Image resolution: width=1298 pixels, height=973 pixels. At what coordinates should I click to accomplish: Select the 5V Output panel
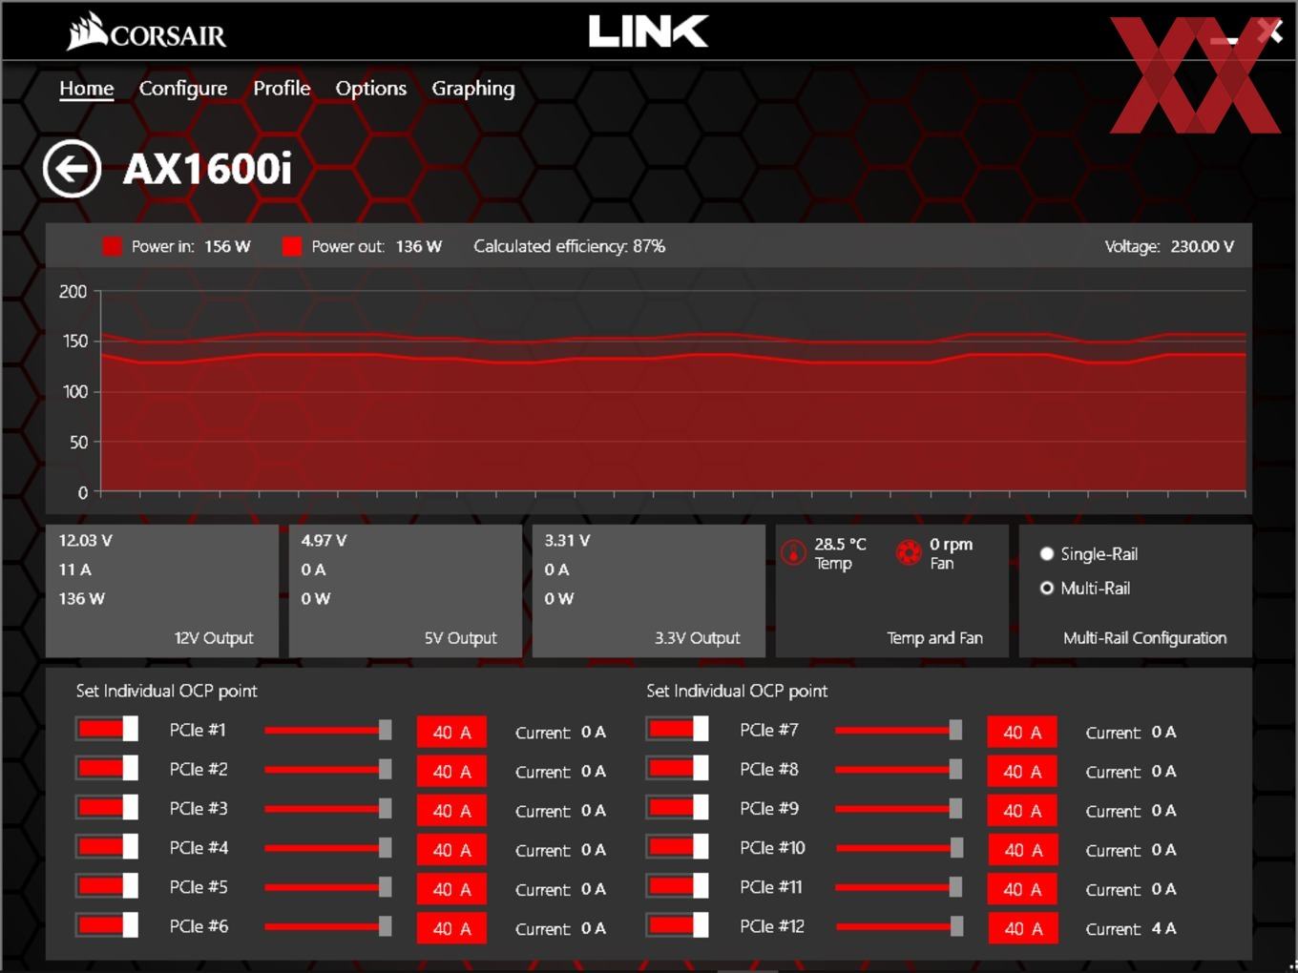pos(406,590)
